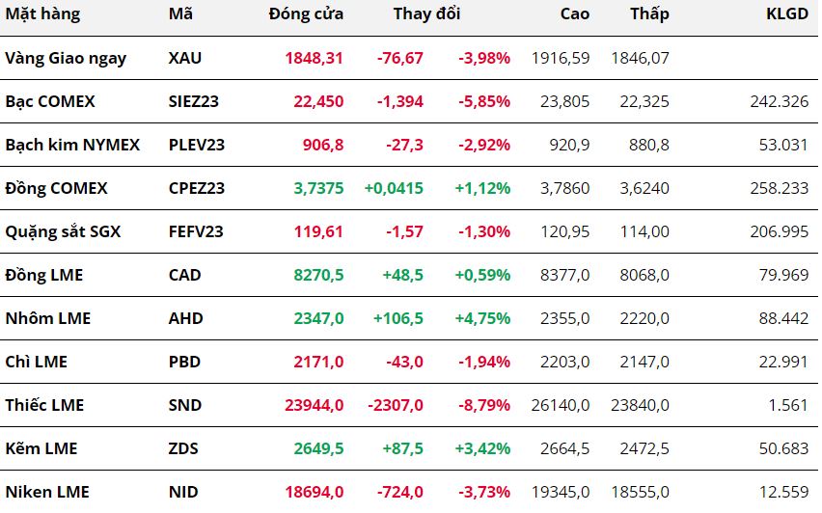Sort by the "Đóng cửa" column header
This screenshot has width=822, height=513.
click(306, 14)
